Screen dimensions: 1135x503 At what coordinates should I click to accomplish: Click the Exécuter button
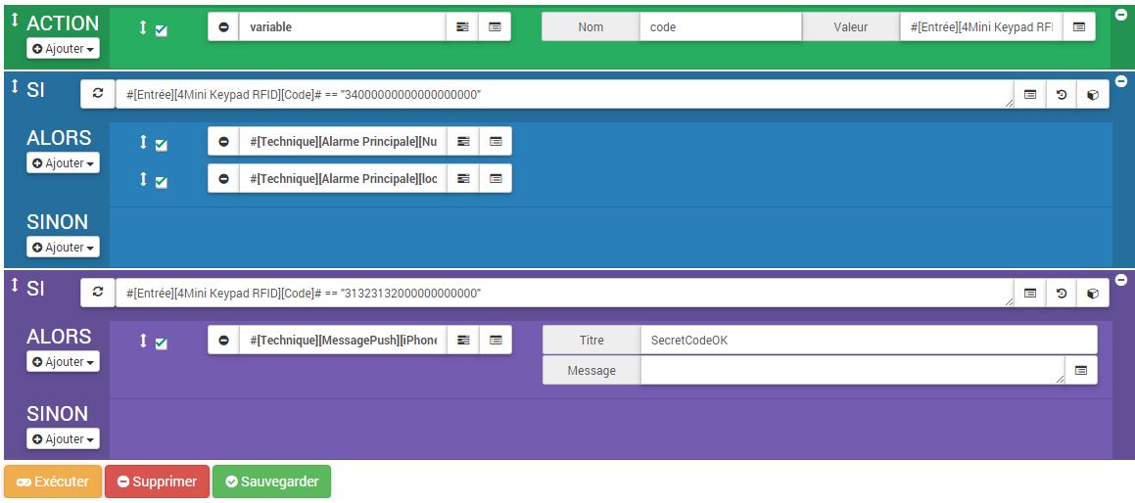click(x=53, y=481)
